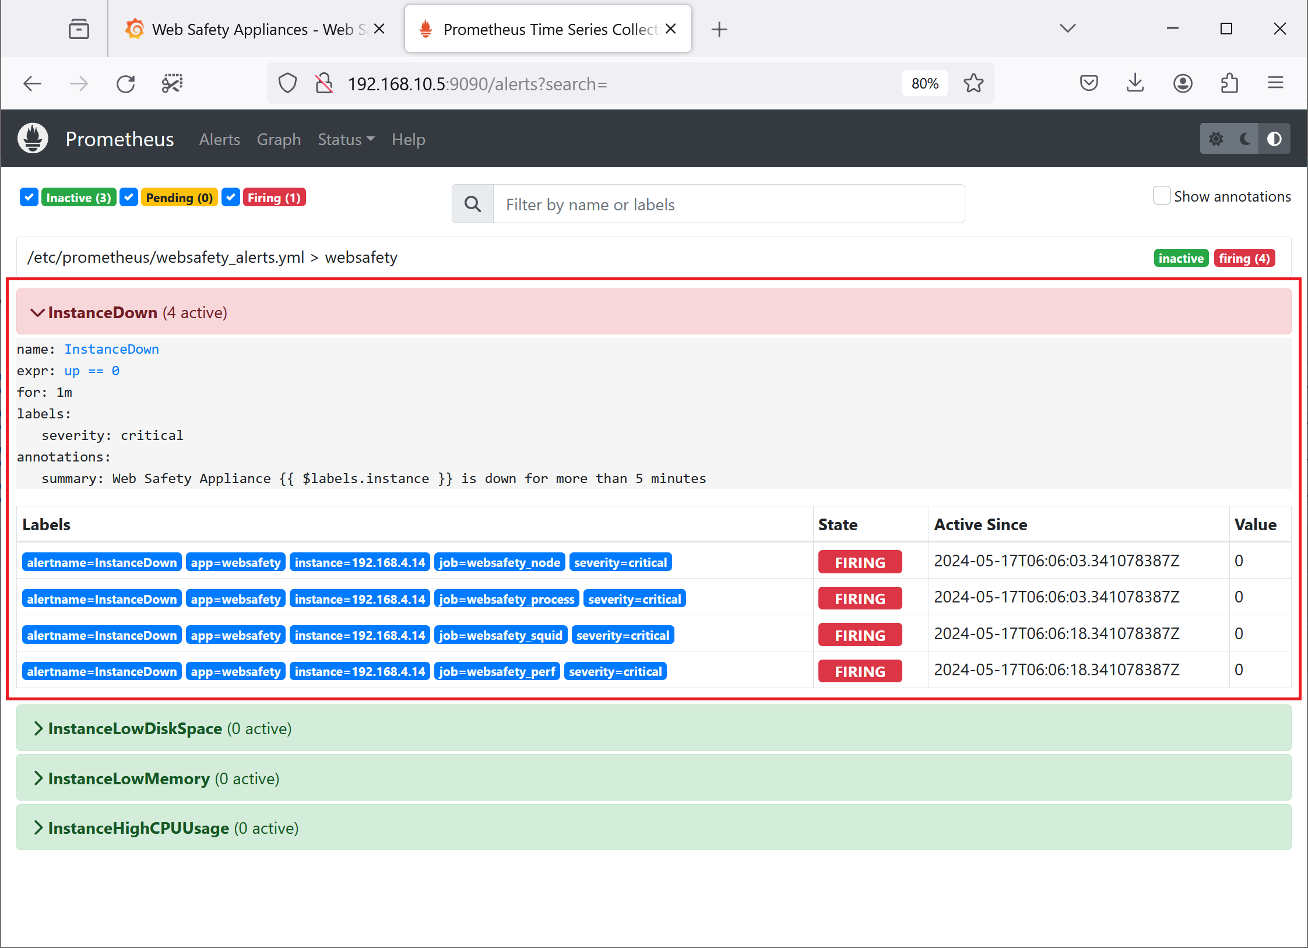1308x948 pixels.
Task: Uncheck the Firing (1) filter checkbox
Action: (231, 198)
